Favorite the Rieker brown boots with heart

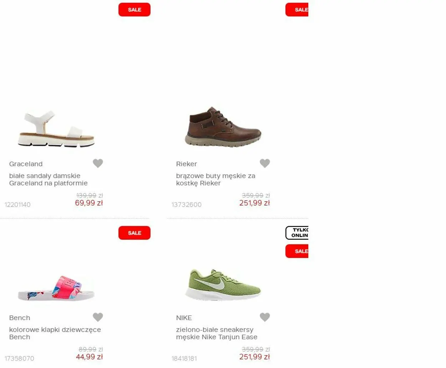click(265, 163)
